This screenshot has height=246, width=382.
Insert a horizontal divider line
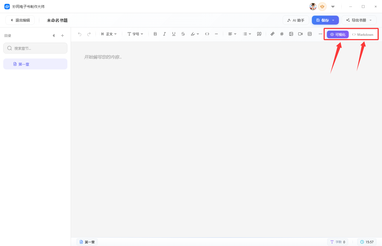click(216, 34)
